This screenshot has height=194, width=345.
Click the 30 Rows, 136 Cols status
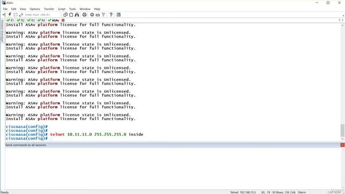pos(284,192)
